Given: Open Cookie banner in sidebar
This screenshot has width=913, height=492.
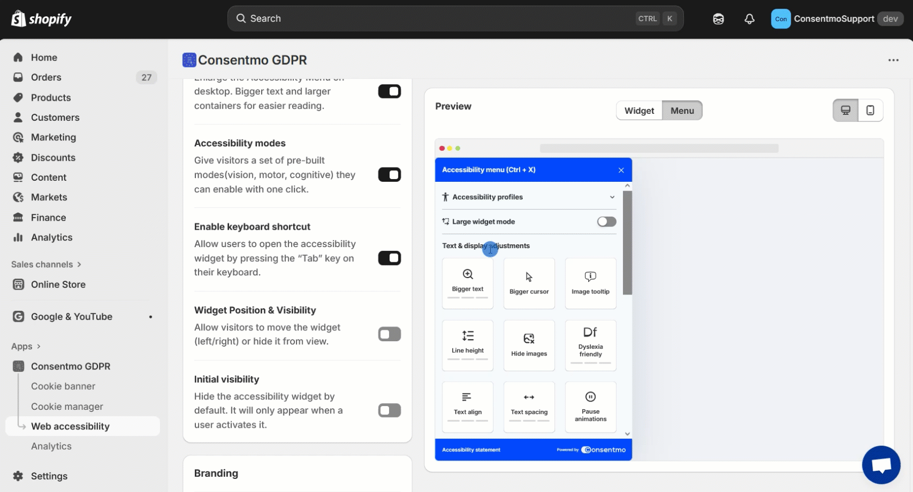Looking at the screenshot, I should (x=63, y=386).
